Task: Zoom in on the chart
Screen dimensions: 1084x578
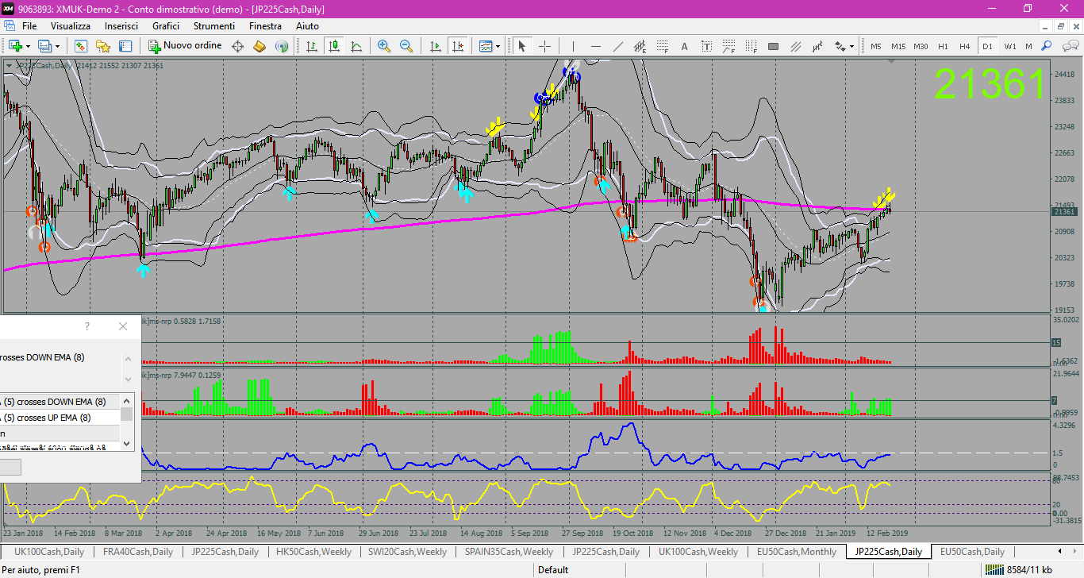Action: (x=384, y=46)
